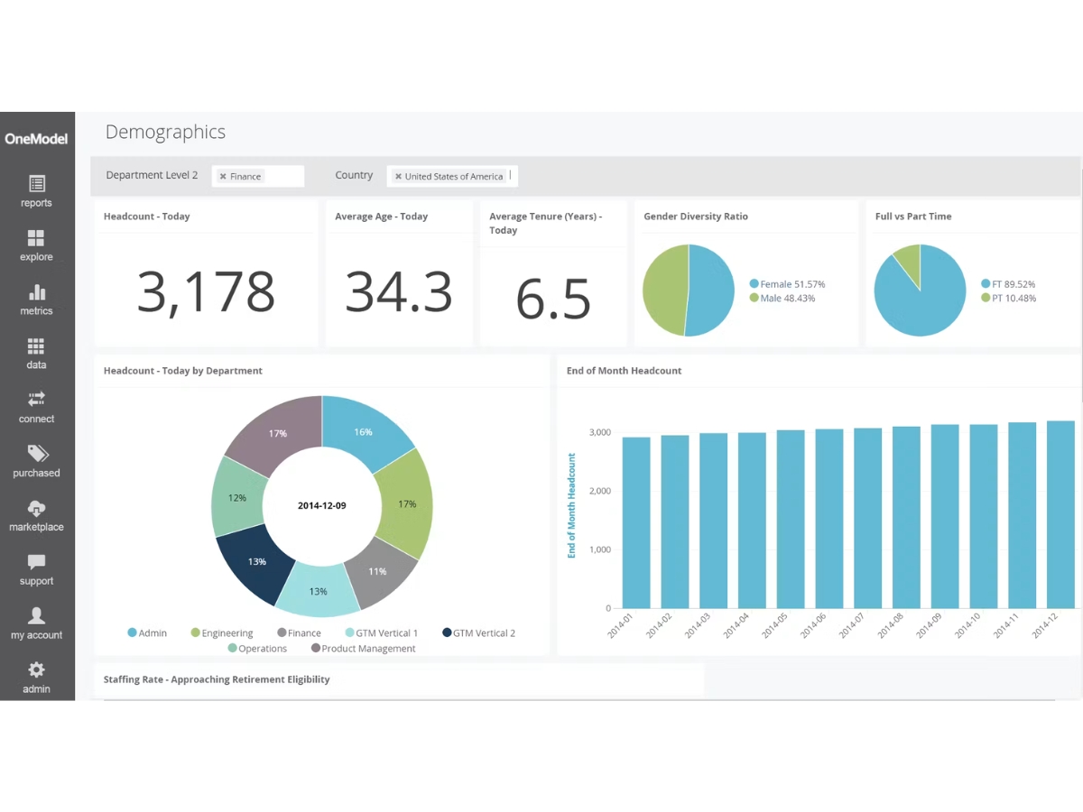This screenshot has height=812, width=1083.
Task: Toggle Male legend entry in gender chart
Action: [782, 298]
